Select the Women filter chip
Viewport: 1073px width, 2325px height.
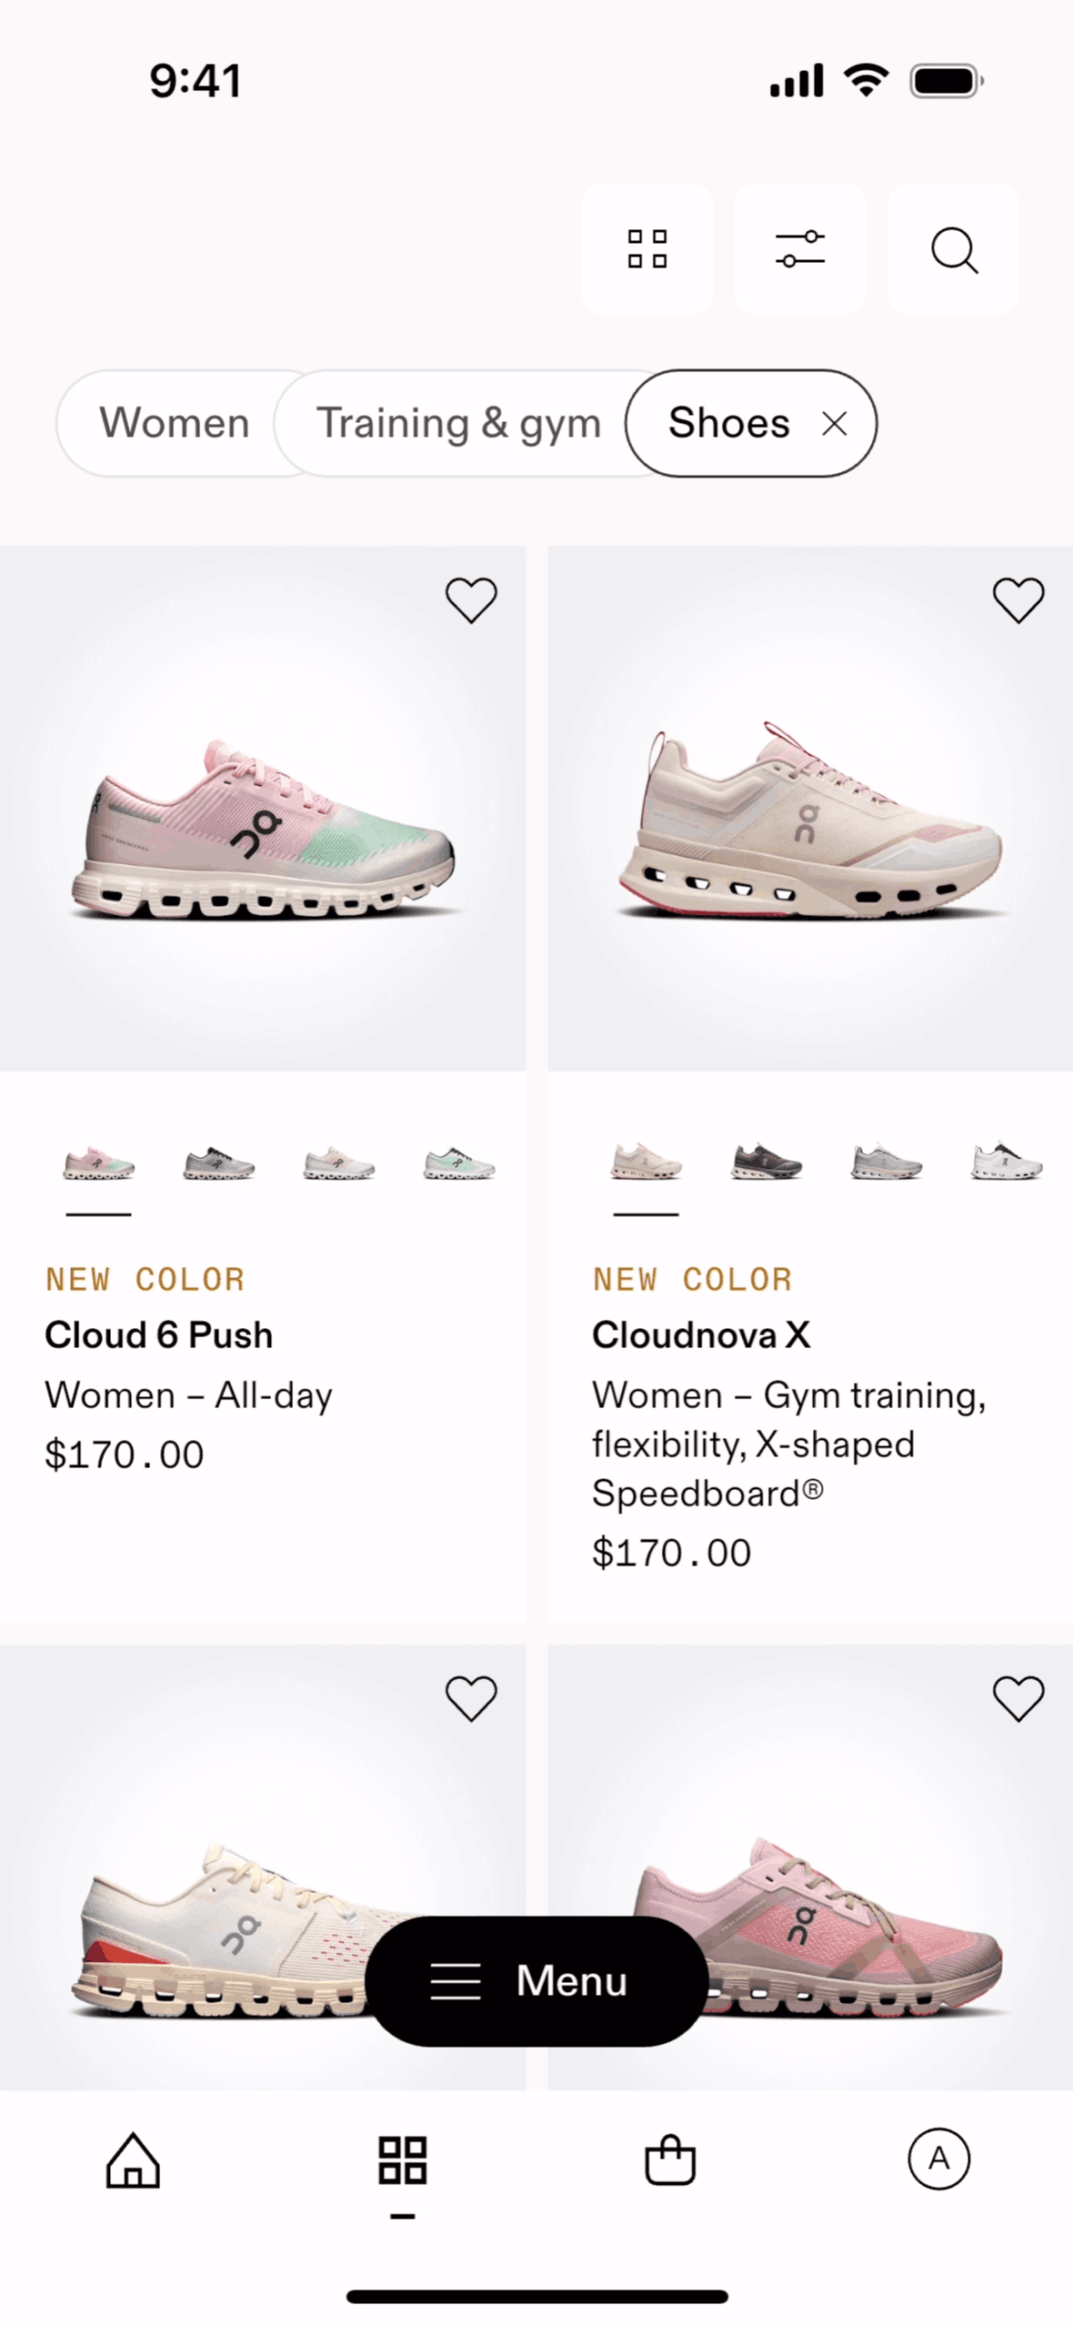tap(174, 423)
